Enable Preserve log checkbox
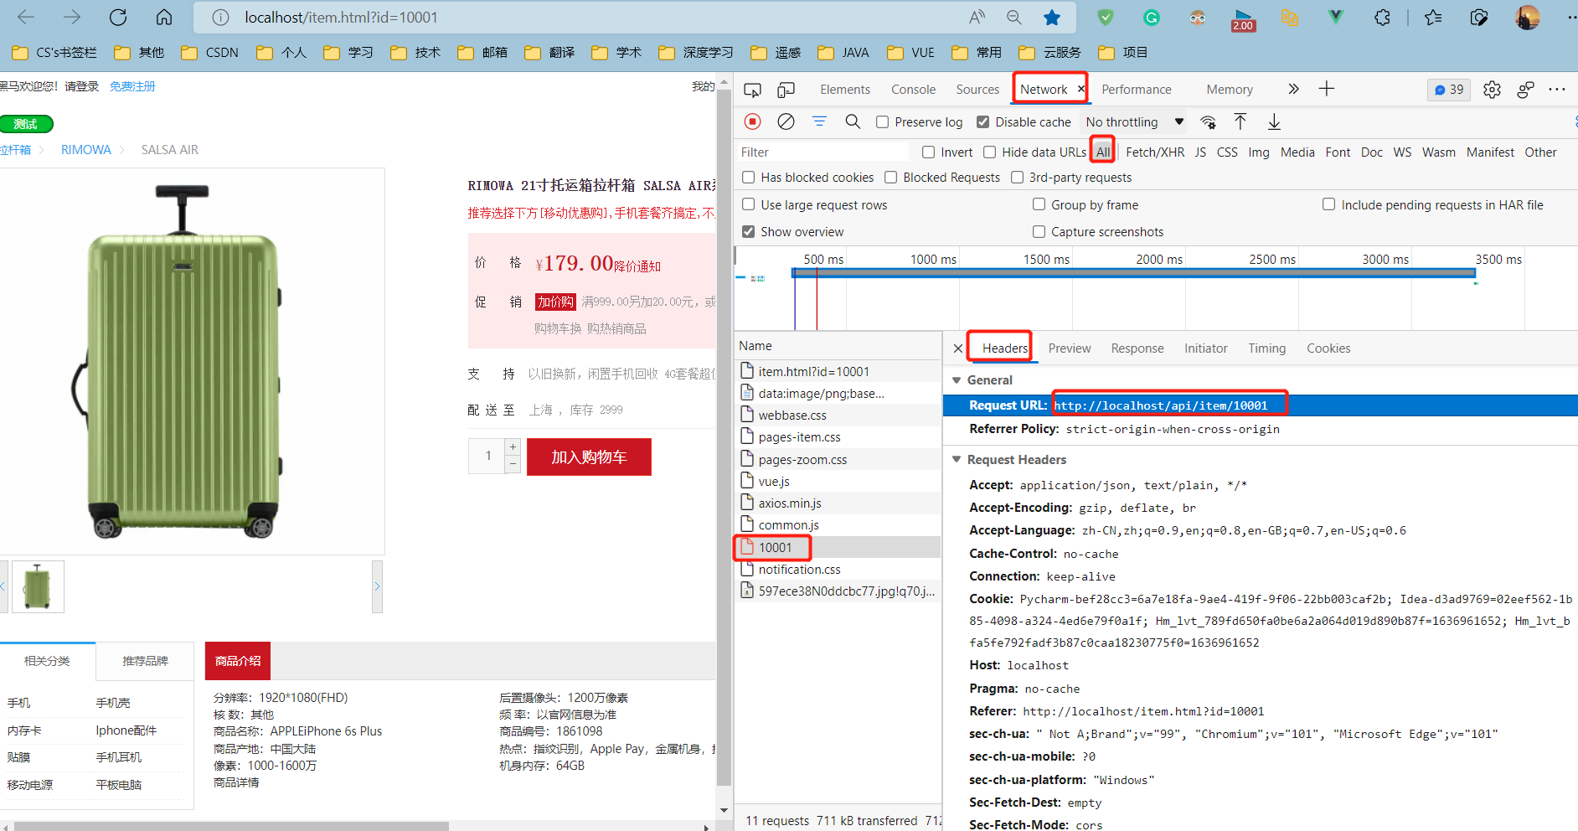 pyautogui.click(x=883, y=122)
